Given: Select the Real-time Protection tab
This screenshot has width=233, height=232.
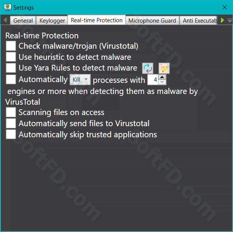Looking at the screenshot, I should pyautogui.click(x=96, y=20).
